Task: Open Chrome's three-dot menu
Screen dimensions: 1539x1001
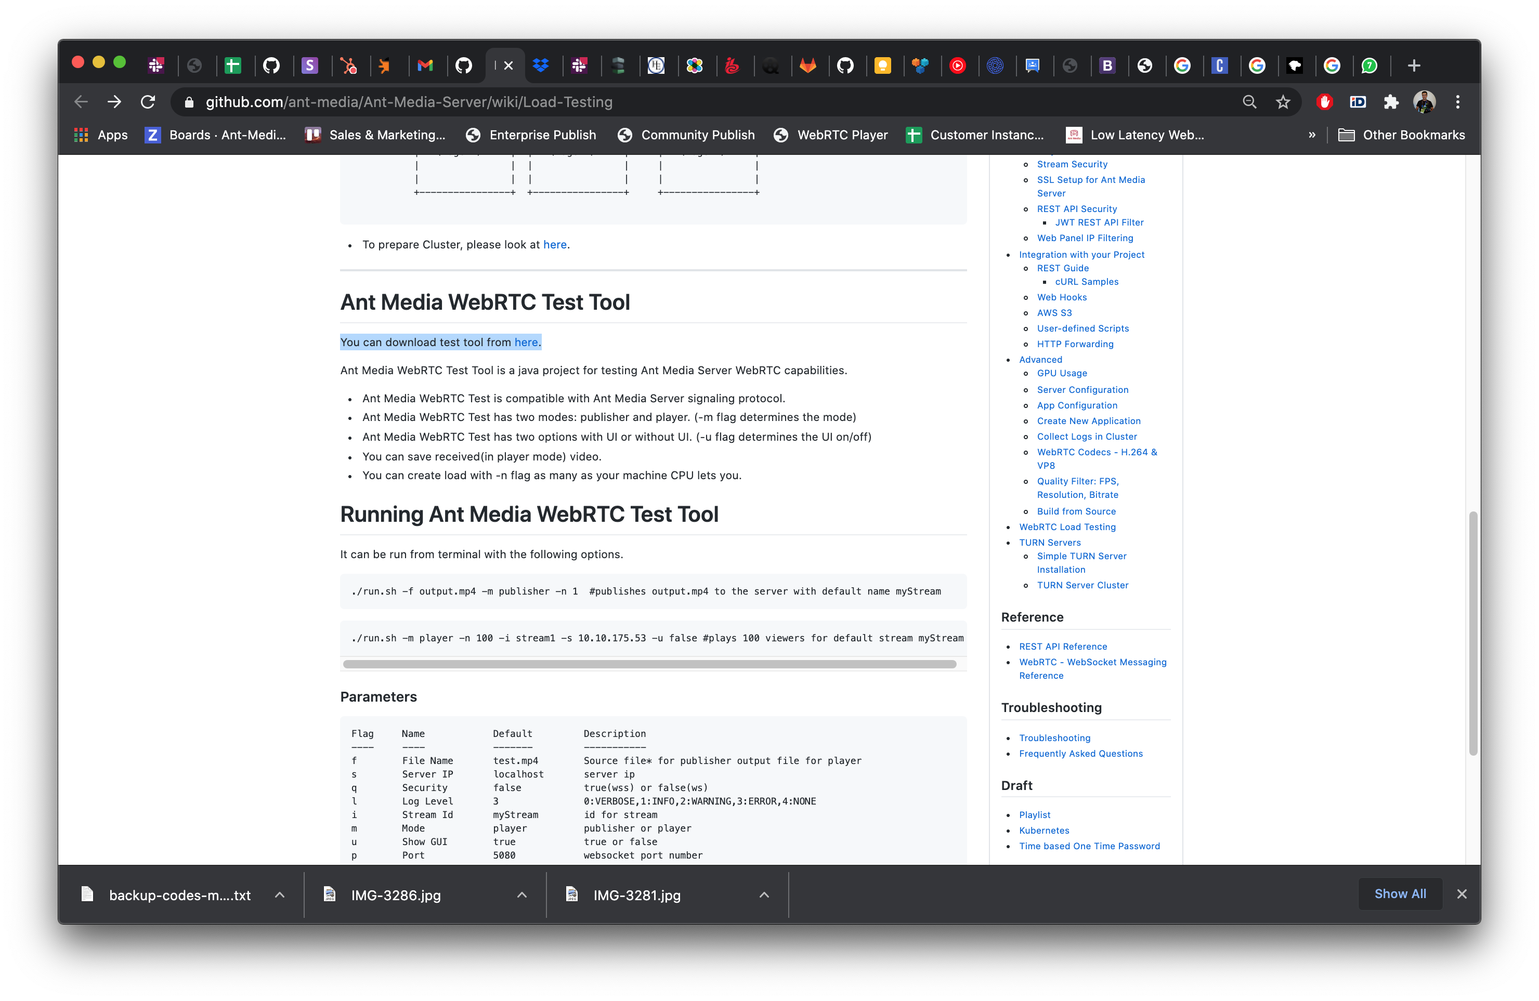Action: [x=1457, y=101]
